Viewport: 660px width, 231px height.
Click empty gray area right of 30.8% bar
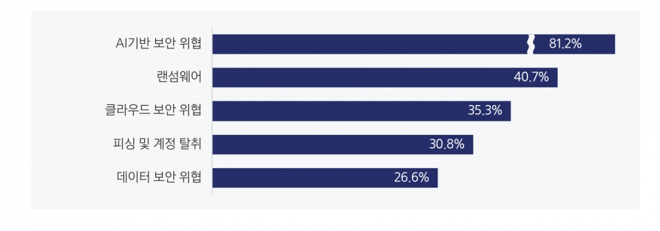click(550, 144)
